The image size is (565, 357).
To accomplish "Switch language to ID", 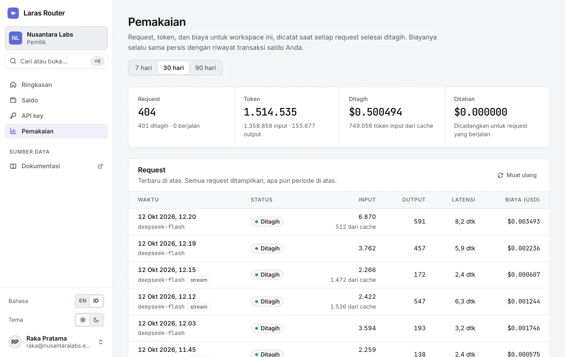I will pos(96,301).
